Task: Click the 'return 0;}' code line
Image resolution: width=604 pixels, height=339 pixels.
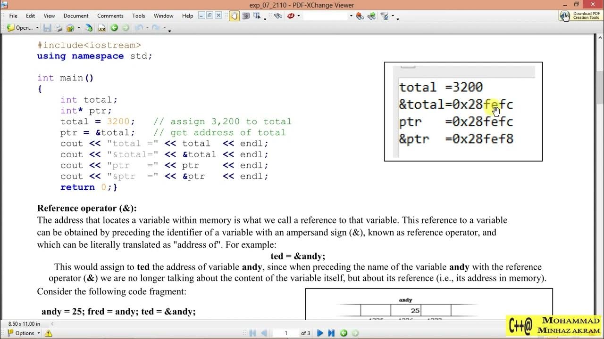Action: click(89, 187)
